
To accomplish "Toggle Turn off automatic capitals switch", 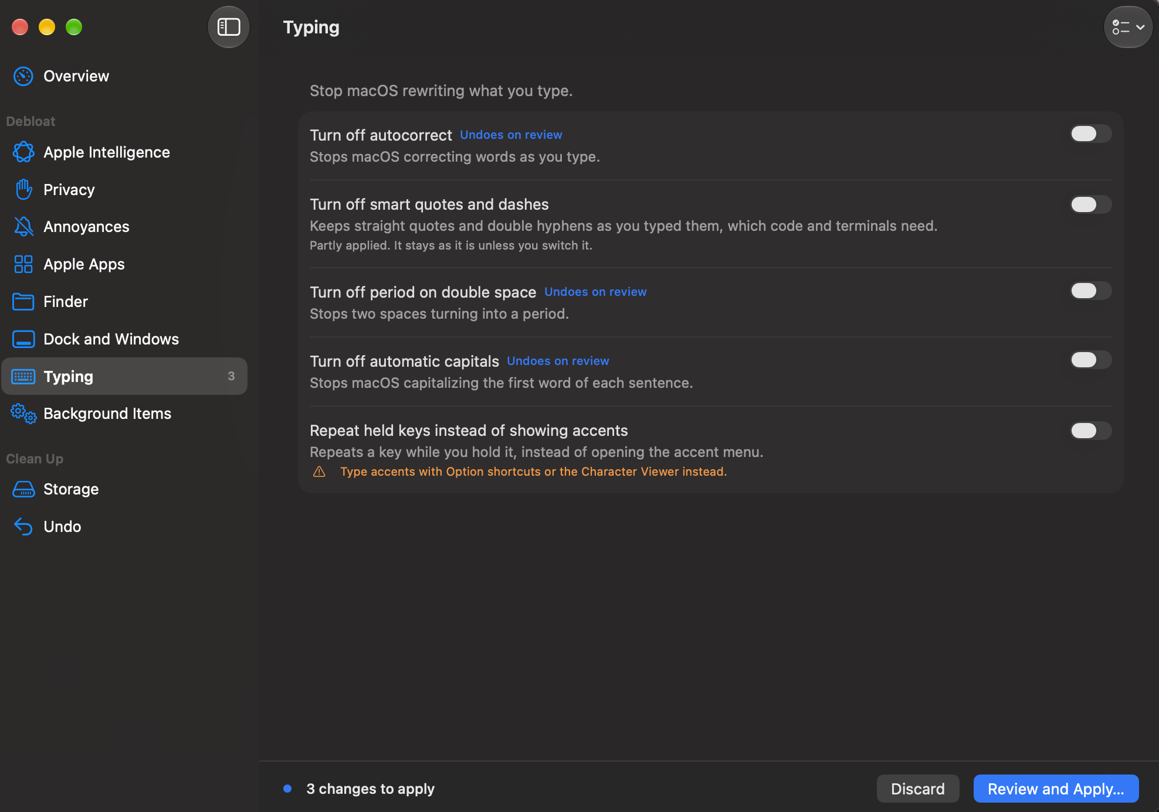I will pyautogui.click(x=1091, y=360).
